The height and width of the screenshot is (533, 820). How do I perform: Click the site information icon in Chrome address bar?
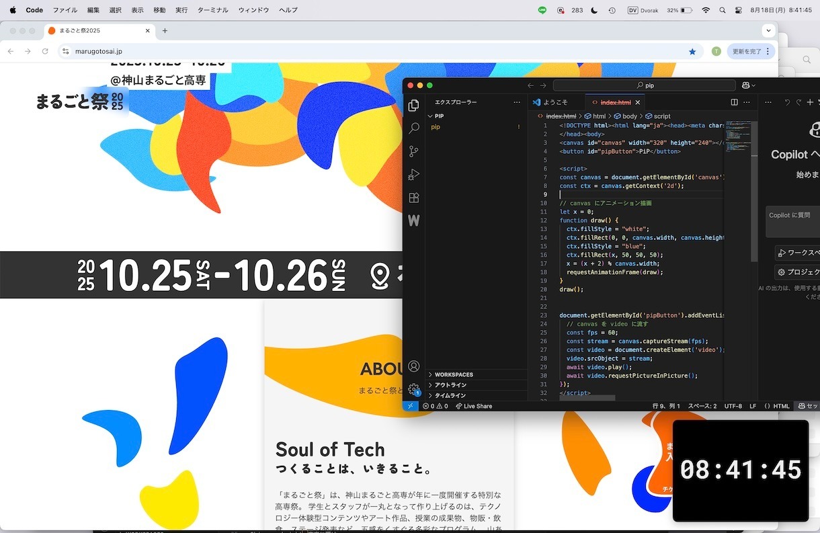coord(65,51)
